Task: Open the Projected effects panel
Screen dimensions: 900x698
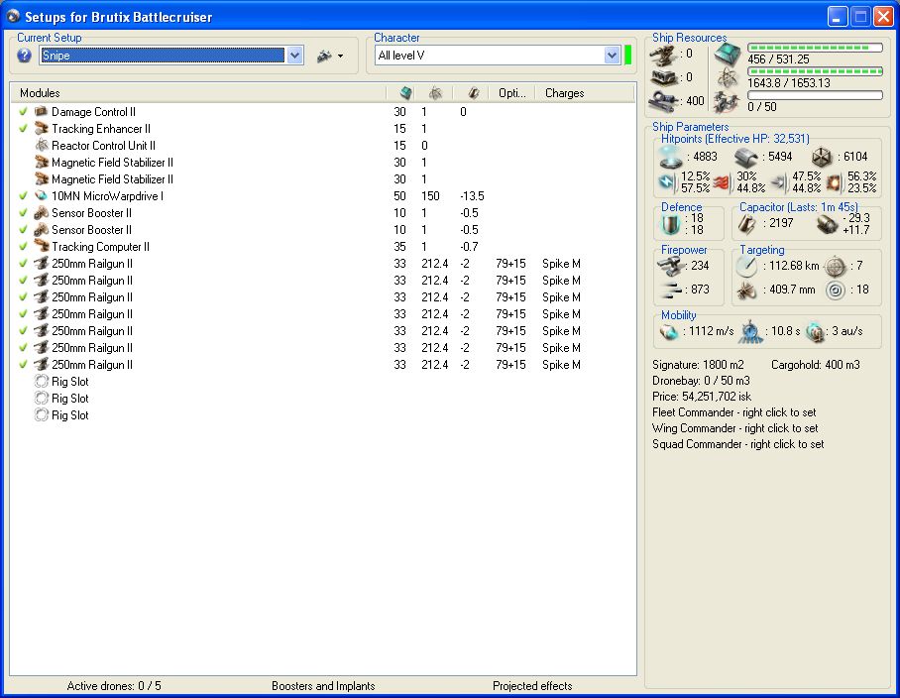Action: tap(532, 686)
